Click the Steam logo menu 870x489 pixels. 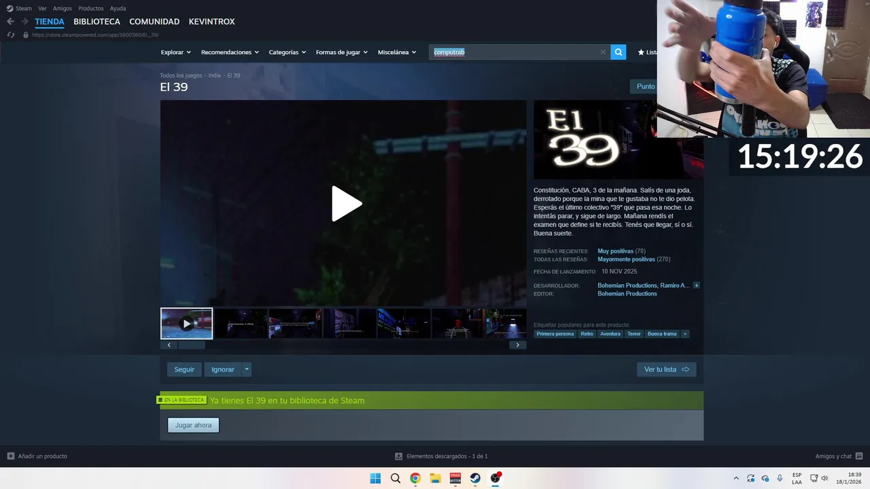19,8
